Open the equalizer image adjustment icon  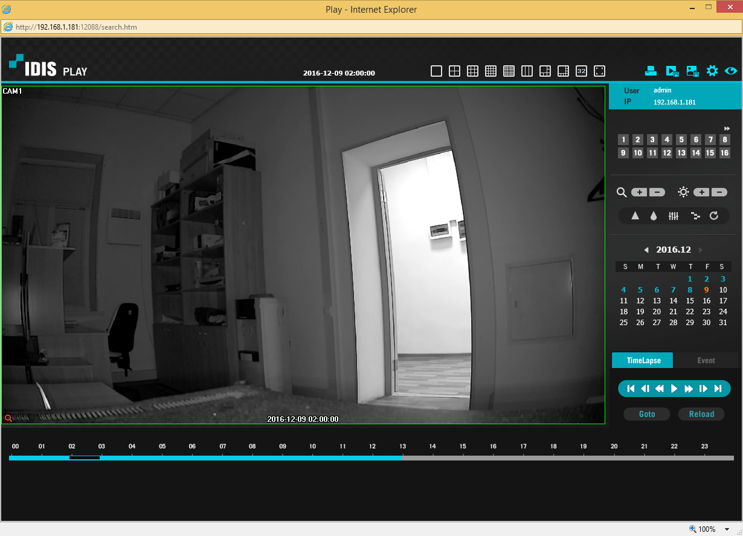674,216
